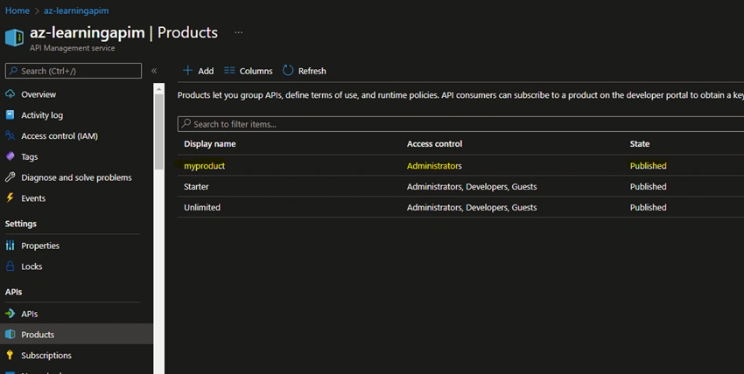Open the Unlimited product
744x374 pixels.
202,207
